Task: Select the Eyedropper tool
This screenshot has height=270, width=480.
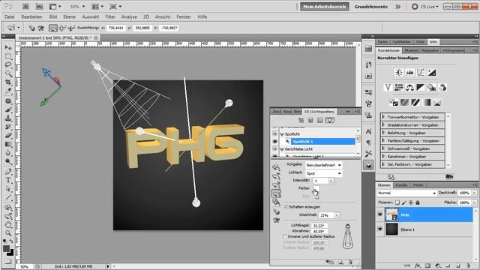Action: [8, 91]
